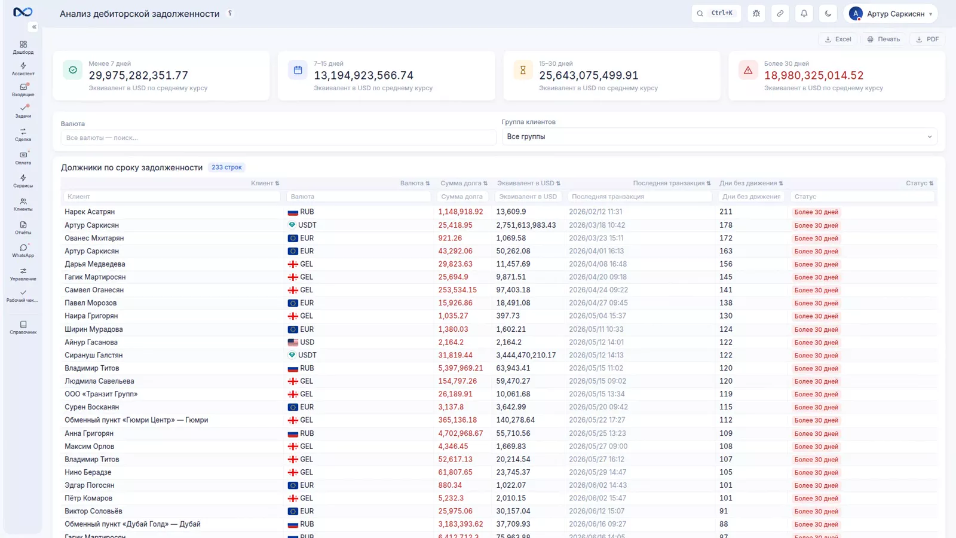Viewport: 956px width, 538px height.
Task: Click the 18,980,325,014.52 overdue total
Action: tap(814, 75)
